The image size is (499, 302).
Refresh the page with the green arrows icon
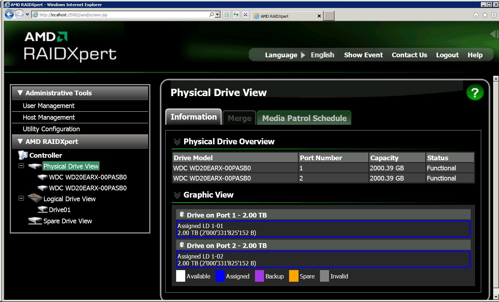click(x=236, y=15)
